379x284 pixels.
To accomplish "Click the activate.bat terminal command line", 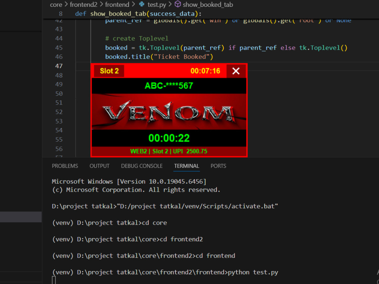I will pos(165,206).
